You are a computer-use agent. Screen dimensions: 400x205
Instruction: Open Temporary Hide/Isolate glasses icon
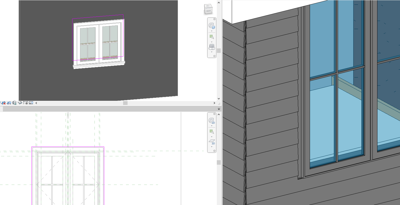(20, 103)
